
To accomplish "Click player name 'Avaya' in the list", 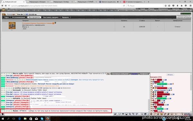I will 157,86.
